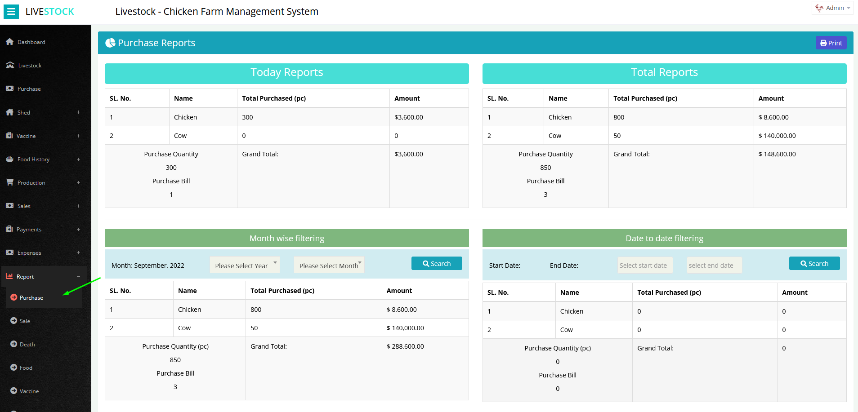
Task: Select Purchase under the Report menu
Action: pos(31,297)
